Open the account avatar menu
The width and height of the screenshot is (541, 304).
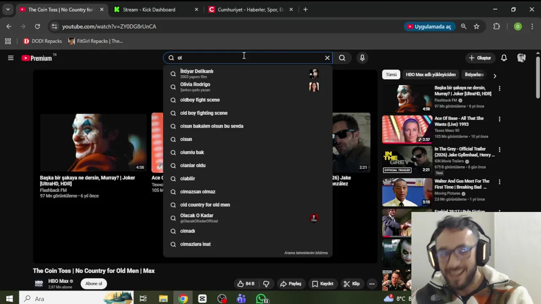point(522,58)
